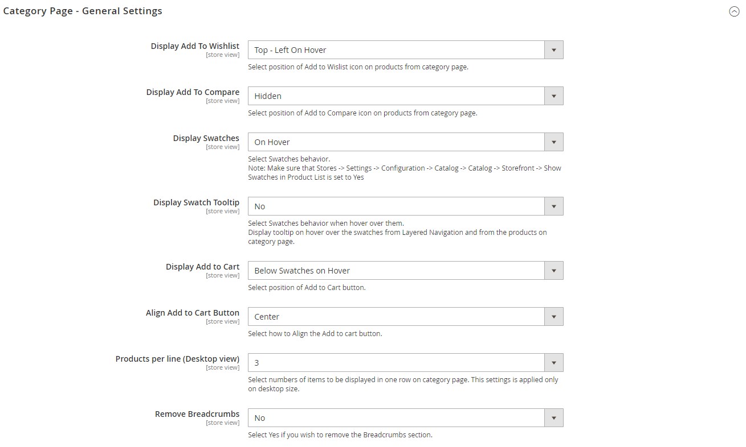This screenshot has height=447, width=746.
Task: Click the arrow next to Below Swatches on Hover
Action: click(554, 271)
